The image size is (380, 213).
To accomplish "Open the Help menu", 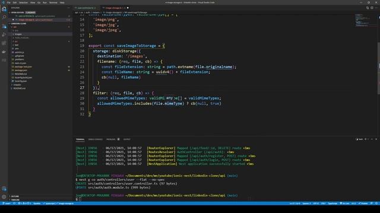I will pos(62,2).
